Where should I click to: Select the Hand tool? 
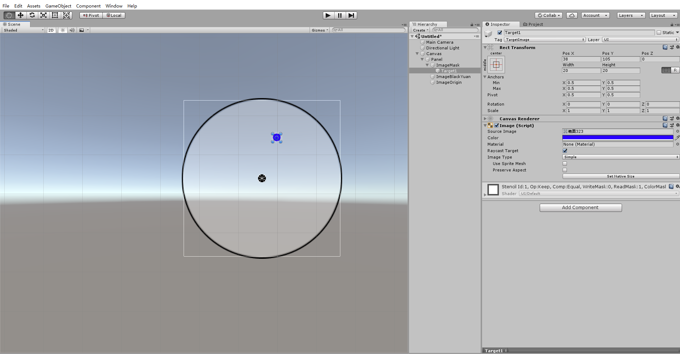tap(9, 15)
